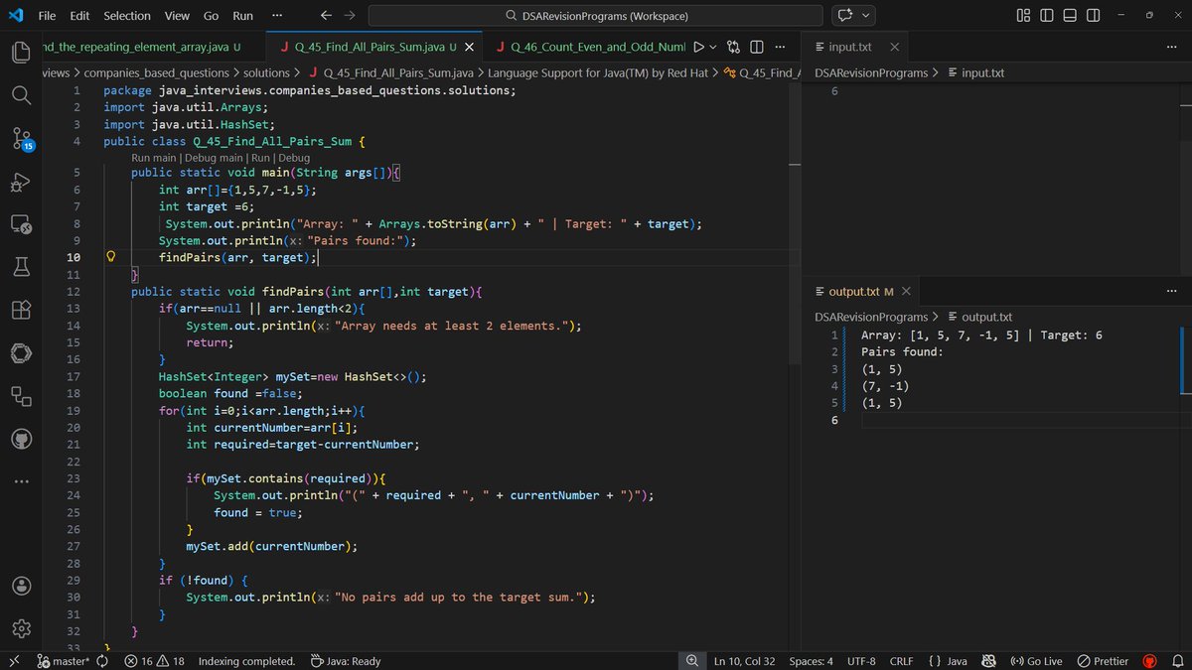Open the Remote Explorer view icon

pos(22,224)
